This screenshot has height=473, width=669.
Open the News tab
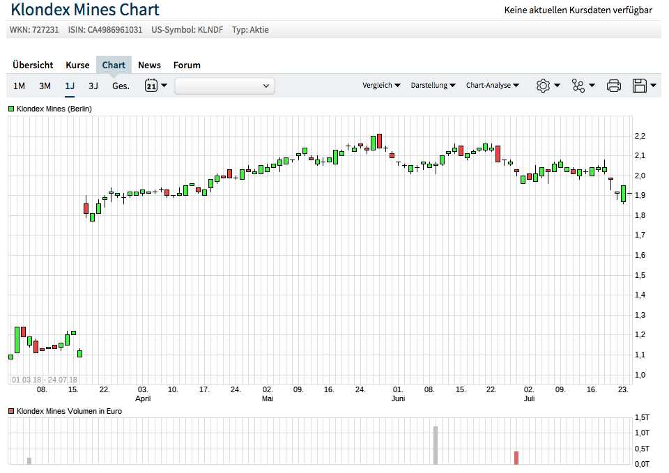(x=149, y=65)
